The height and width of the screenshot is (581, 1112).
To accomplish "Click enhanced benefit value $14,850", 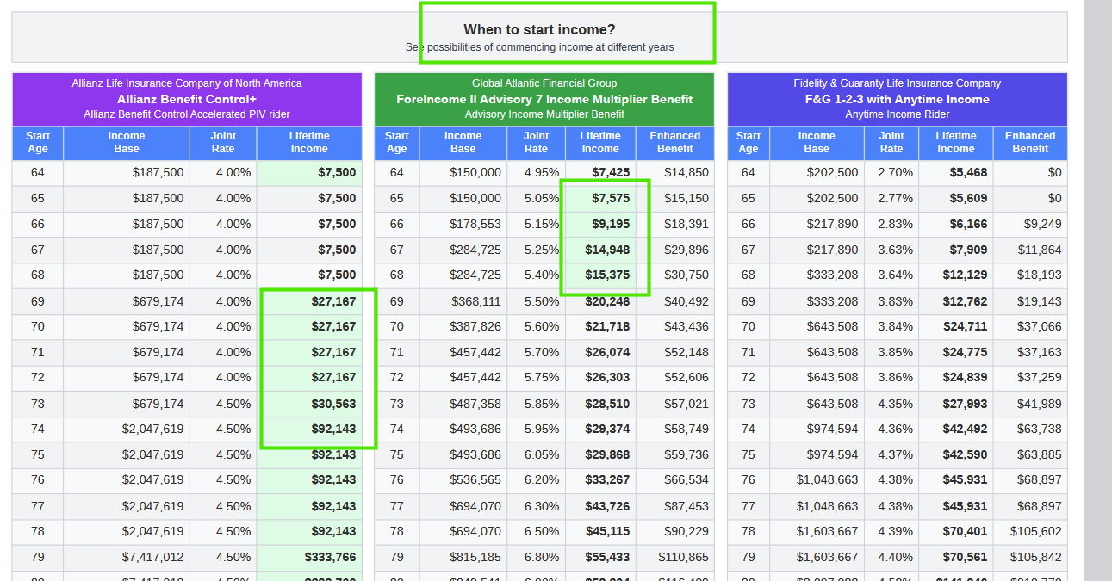I will [686, 172].
